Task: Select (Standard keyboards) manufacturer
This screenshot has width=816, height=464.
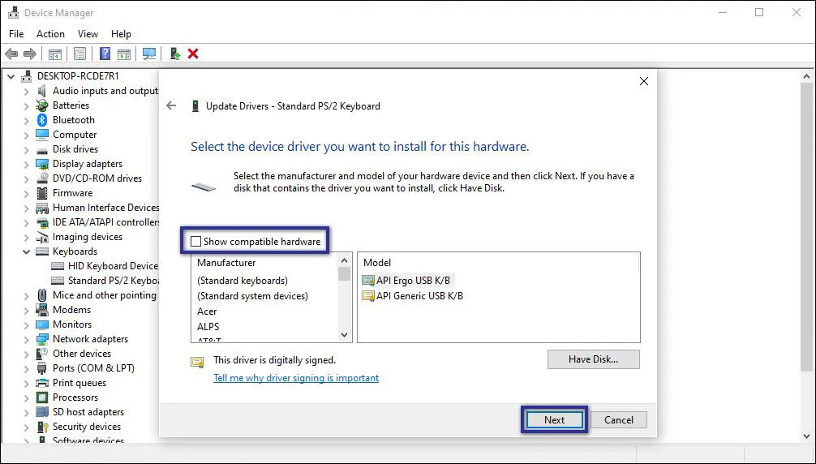Action: 243,281
